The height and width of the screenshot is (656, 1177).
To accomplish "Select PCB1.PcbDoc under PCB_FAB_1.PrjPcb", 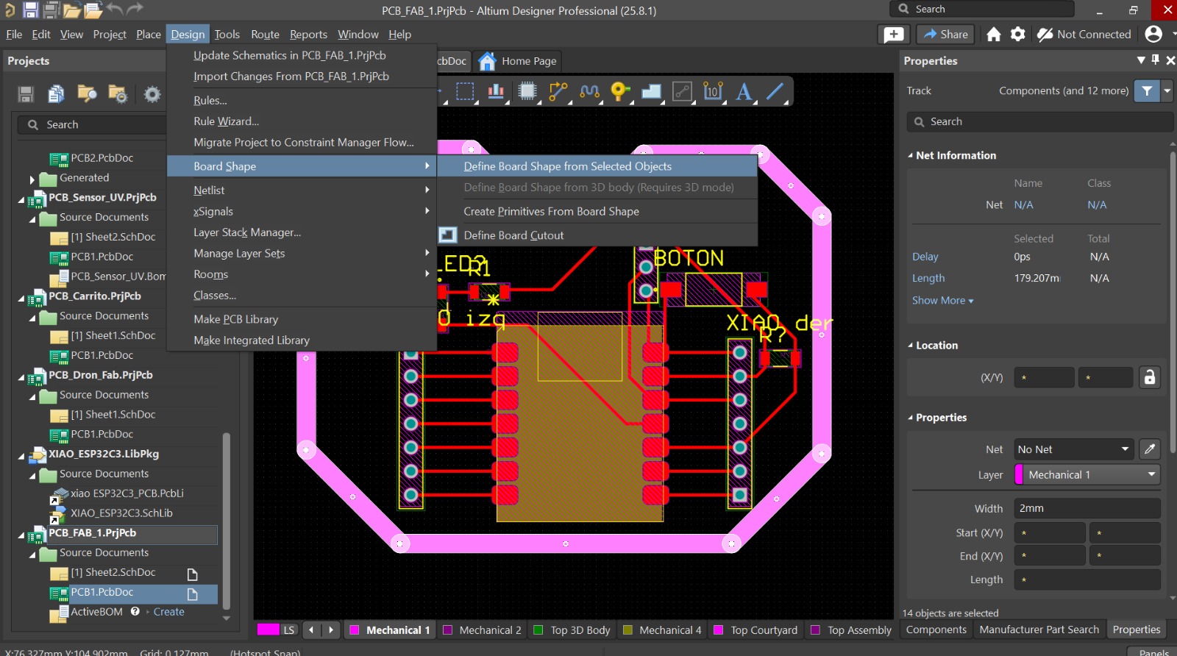I will pos(102,592).
